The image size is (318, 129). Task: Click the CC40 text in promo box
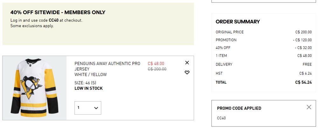(221, 118)
